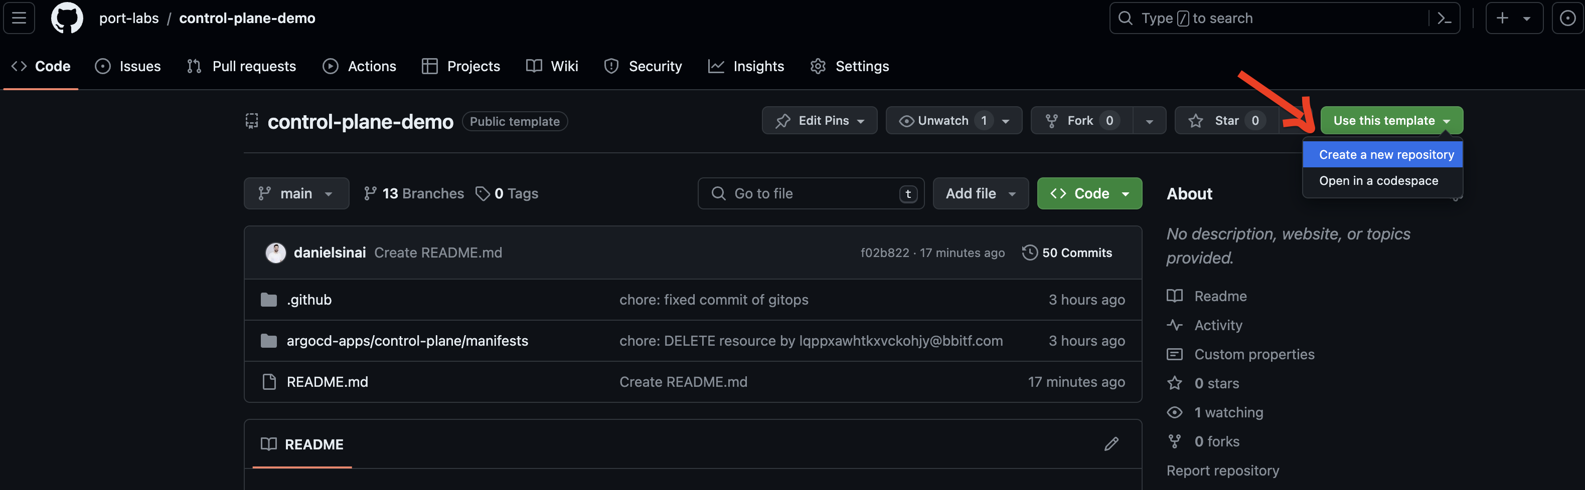Choose Open in a codespace
The height and width of the screenshot is (490, 1585).
click(x=1378, y=181)
